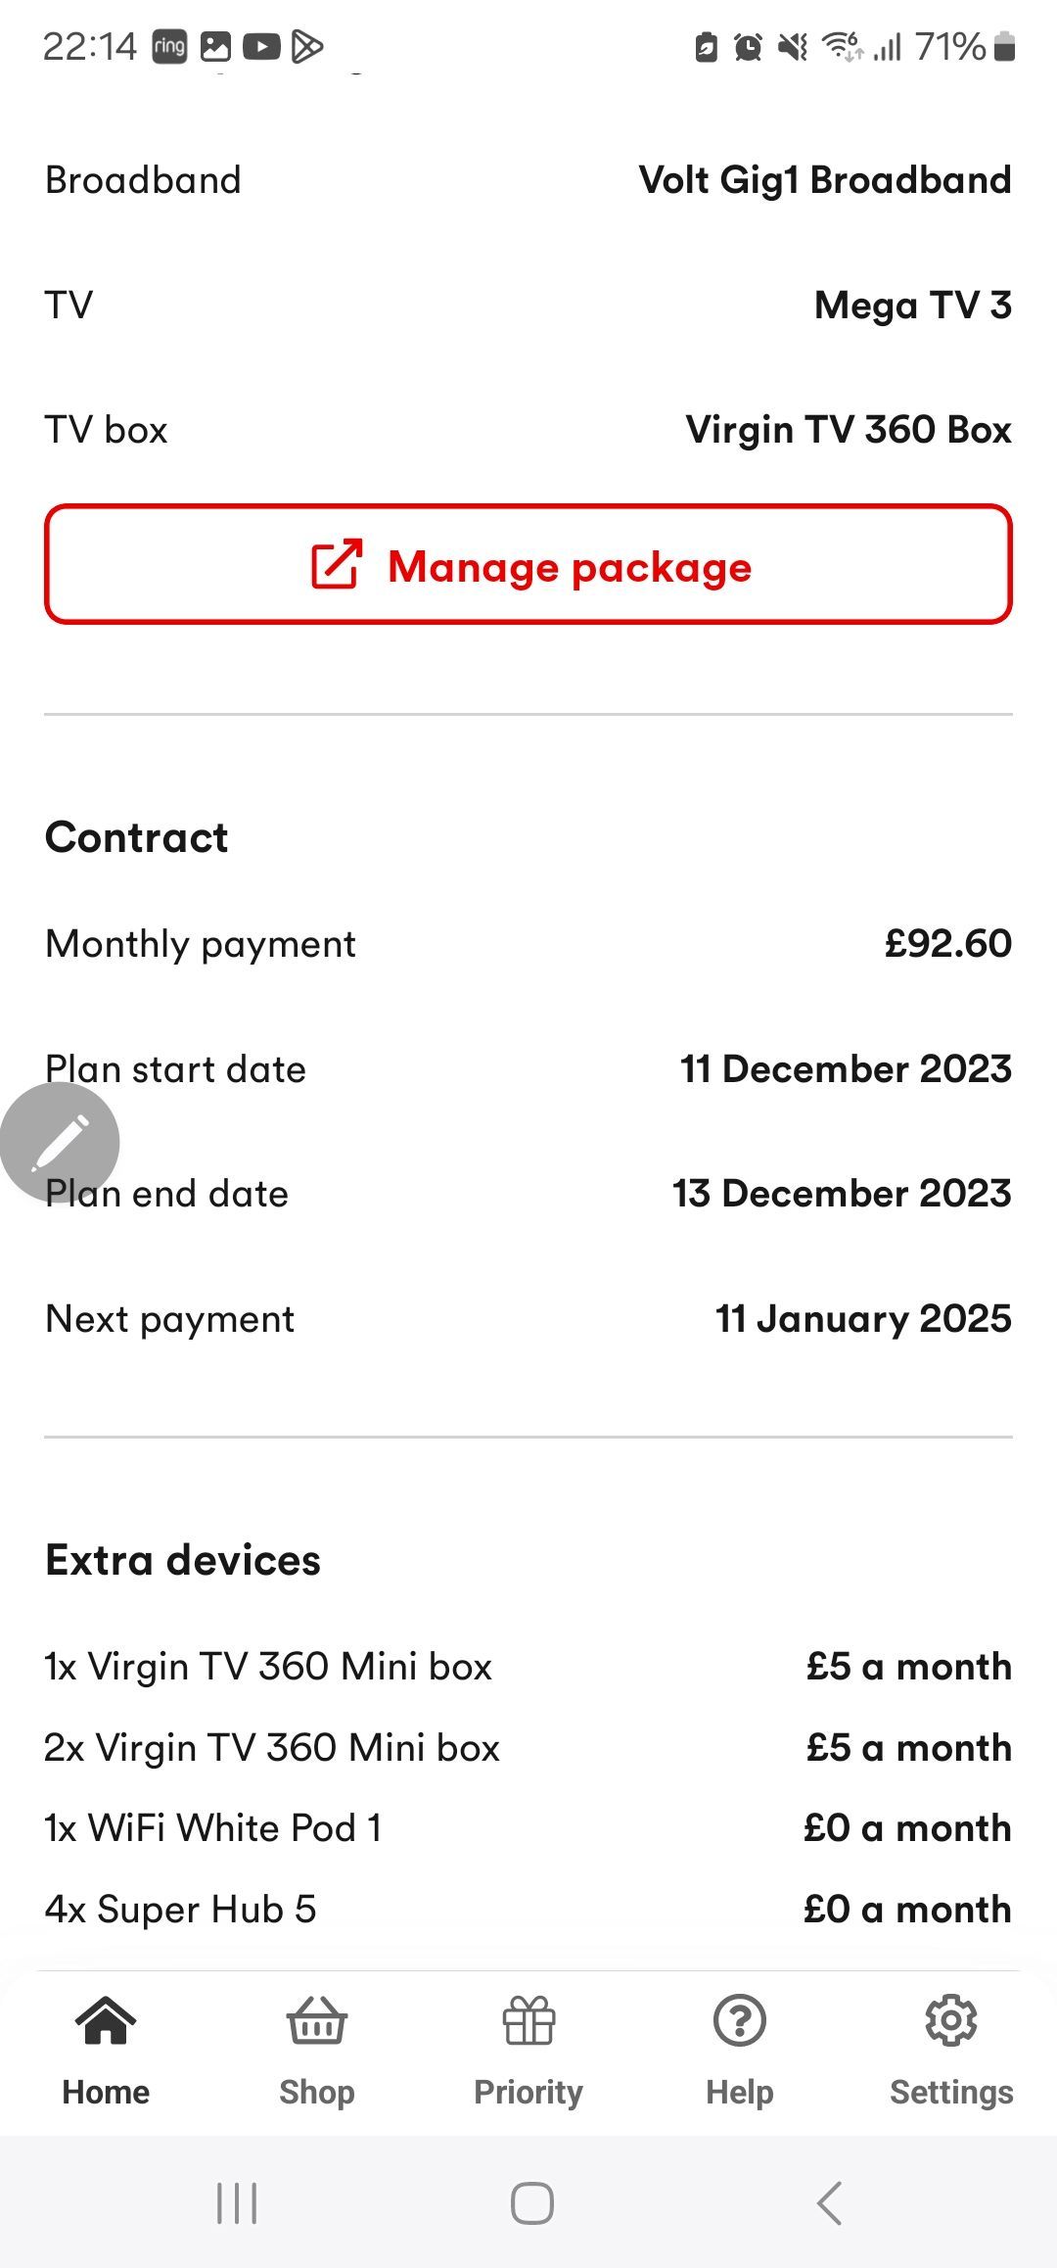Viewport: 1057px width, 2268px height.
Task: Tap the Android home navigation button
Action: pyautogui.click(x=531, y=2203)
